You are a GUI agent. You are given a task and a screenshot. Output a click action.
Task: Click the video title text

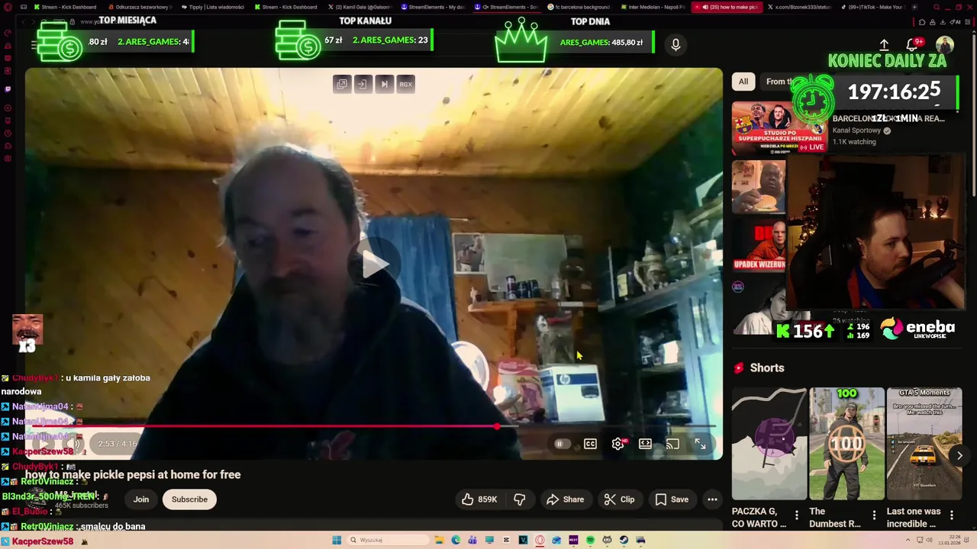(133, 474)
